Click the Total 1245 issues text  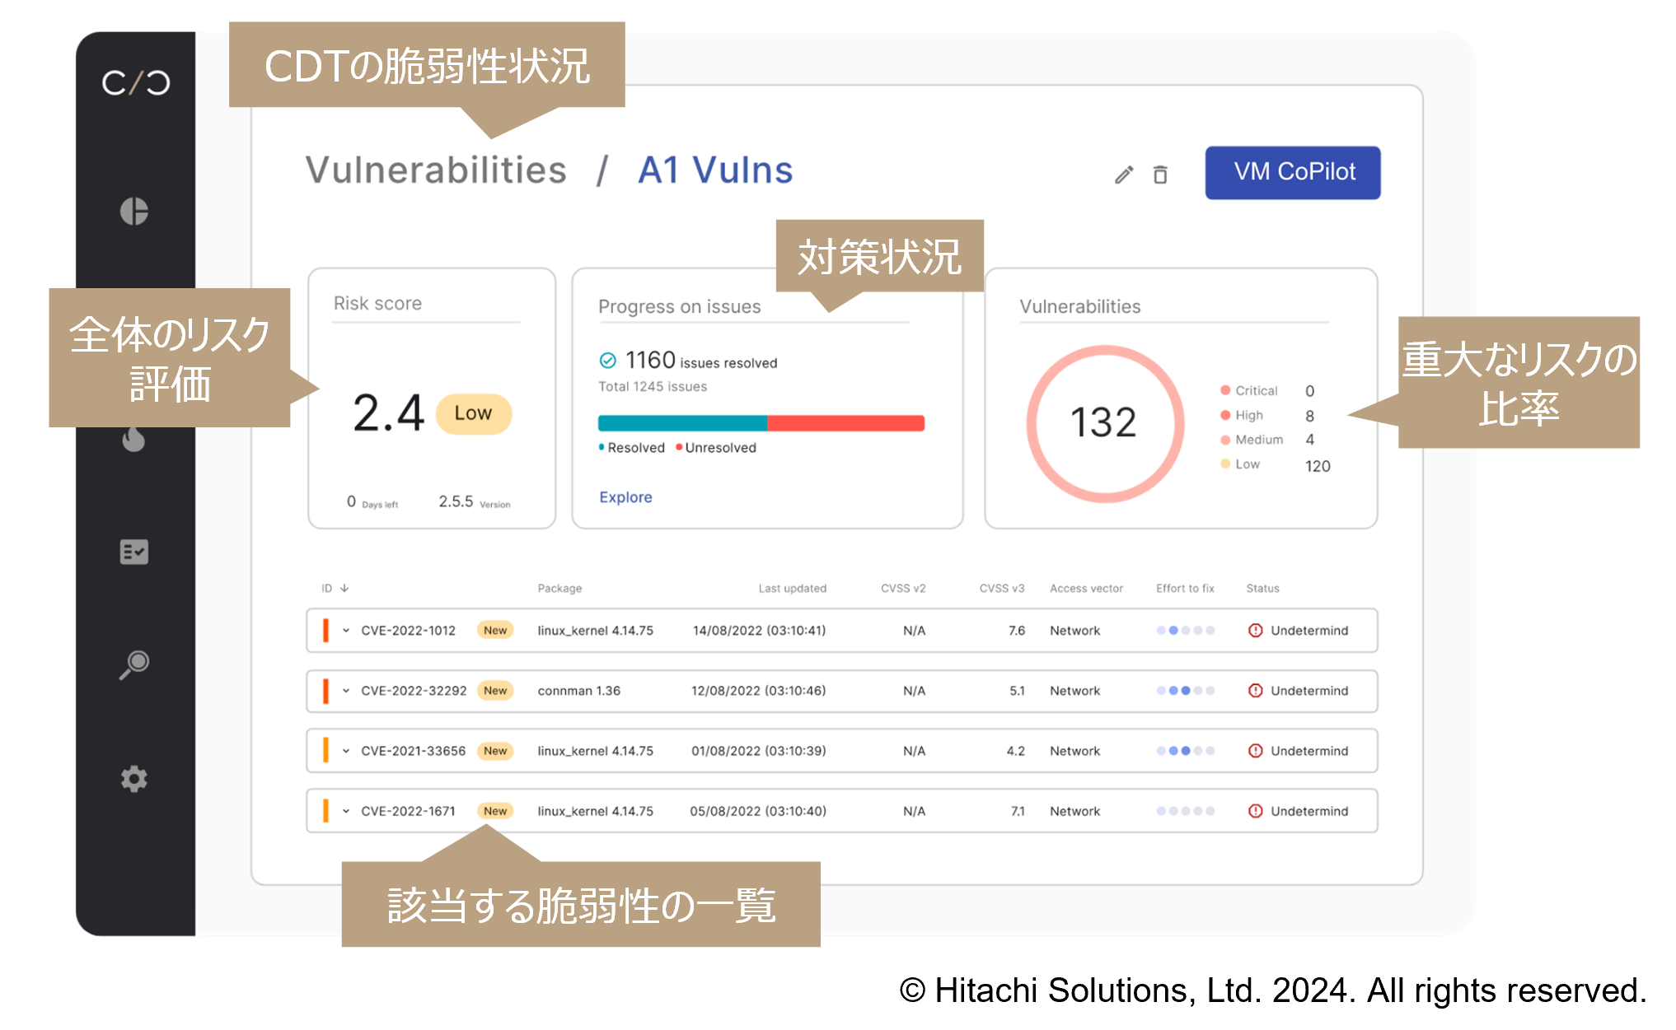click(653, 386)
